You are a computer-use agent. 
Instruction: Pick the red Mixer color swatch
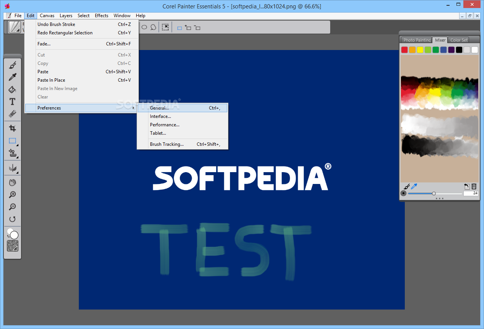coord(404,50)
